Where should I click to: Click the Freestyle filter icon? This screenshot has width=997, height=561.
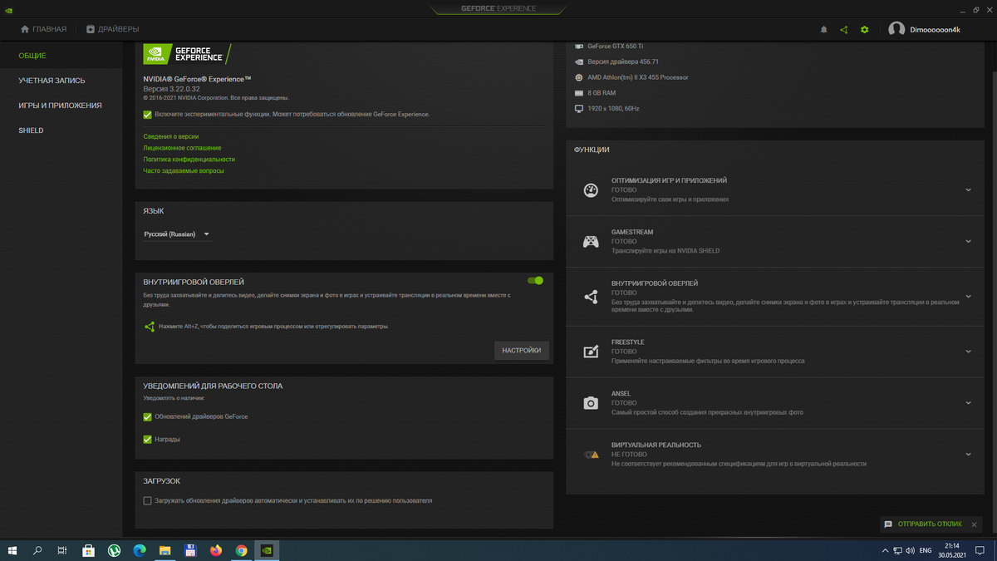click(x=591, y=352)
